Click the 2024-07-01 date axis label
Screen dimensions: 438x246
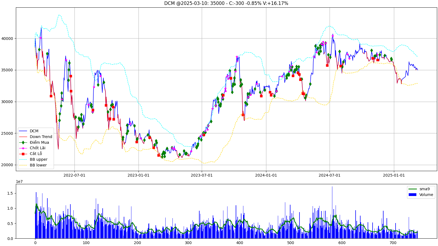[x=330, y=175]
